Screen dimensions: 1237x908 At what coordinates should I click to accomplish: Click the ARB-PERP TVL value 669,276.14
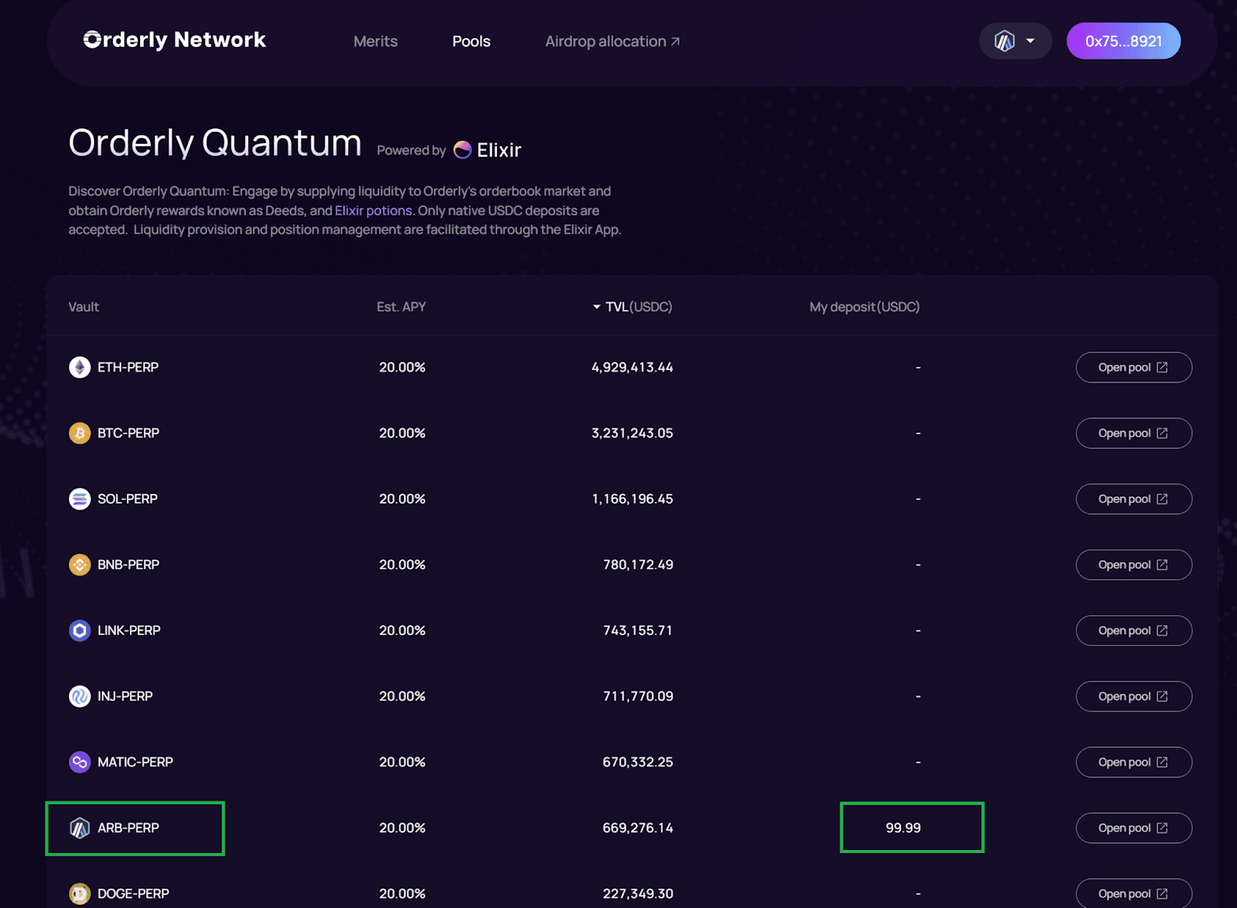638,828
